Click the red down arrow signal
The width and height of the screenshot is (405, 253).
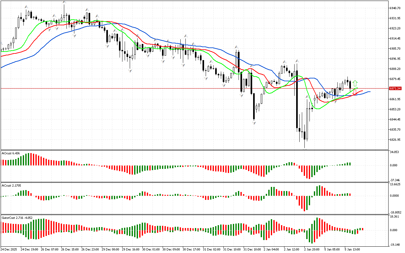pos(355,92)
